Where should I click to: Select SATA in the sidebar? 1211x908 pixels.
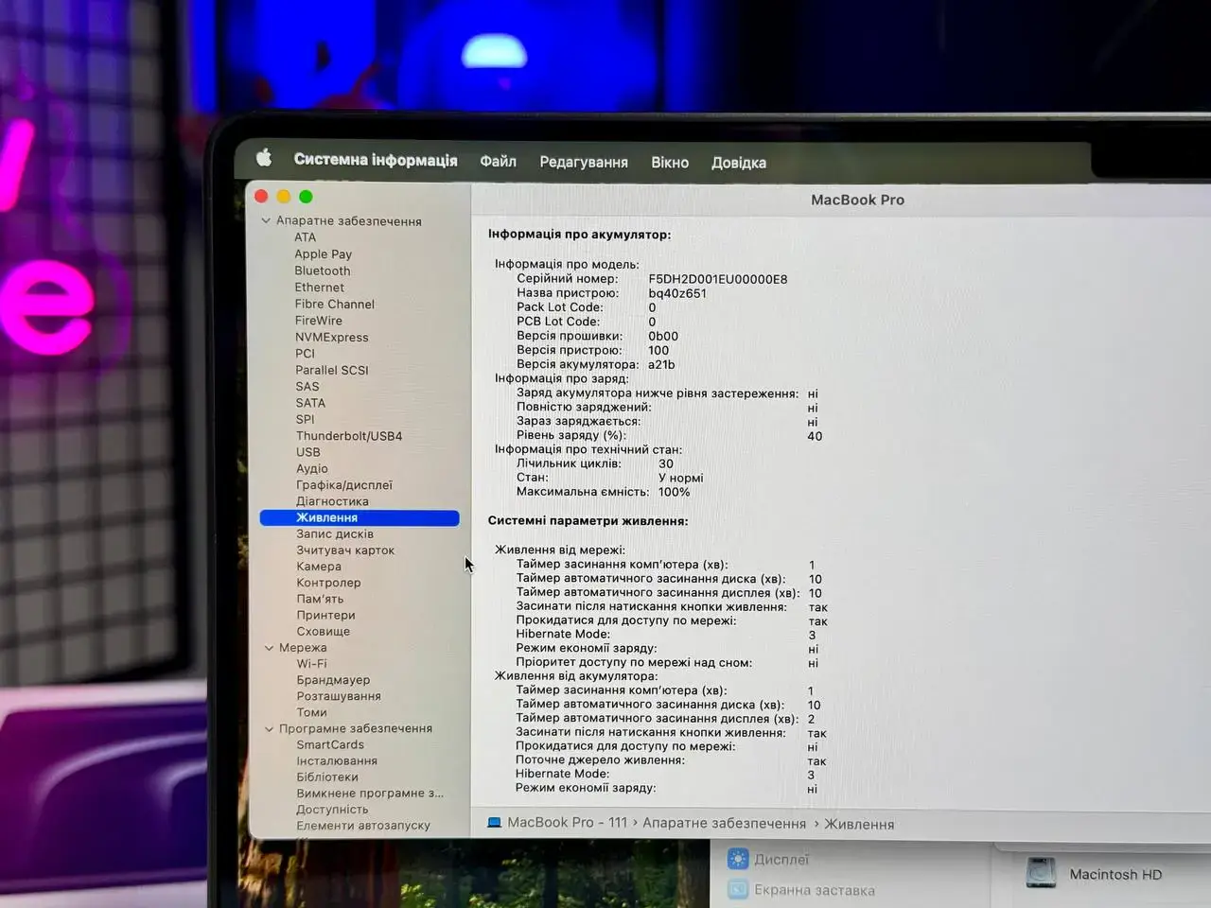point(310,403)
